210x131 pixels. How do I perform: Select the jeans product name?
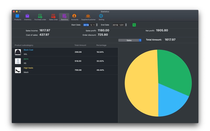[x=26, y=59]
